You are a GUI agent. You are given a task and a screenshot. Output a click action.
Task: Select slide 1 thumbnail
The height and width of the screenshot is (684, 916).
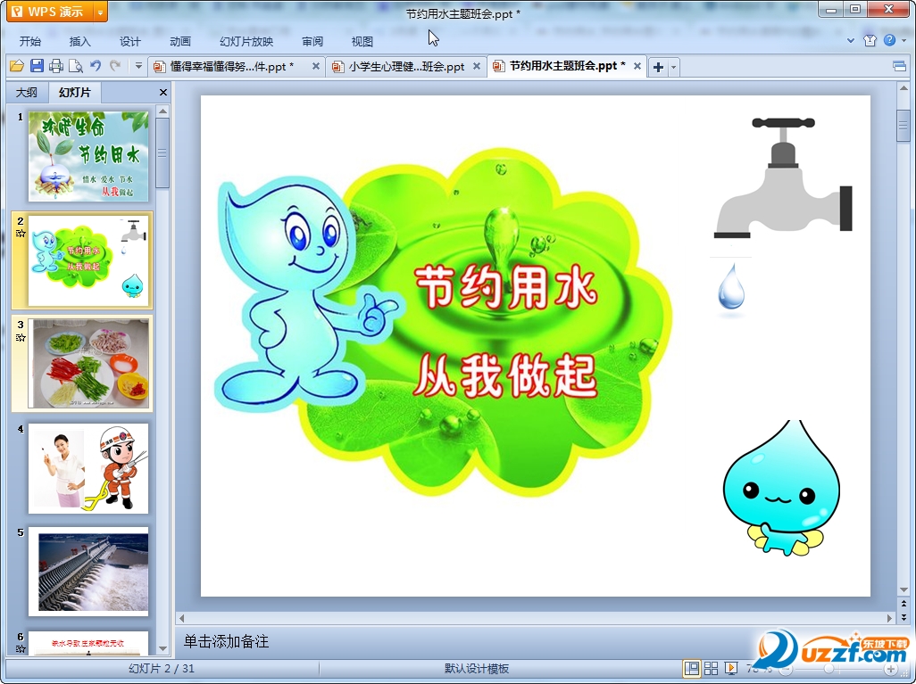pos(88,156)
